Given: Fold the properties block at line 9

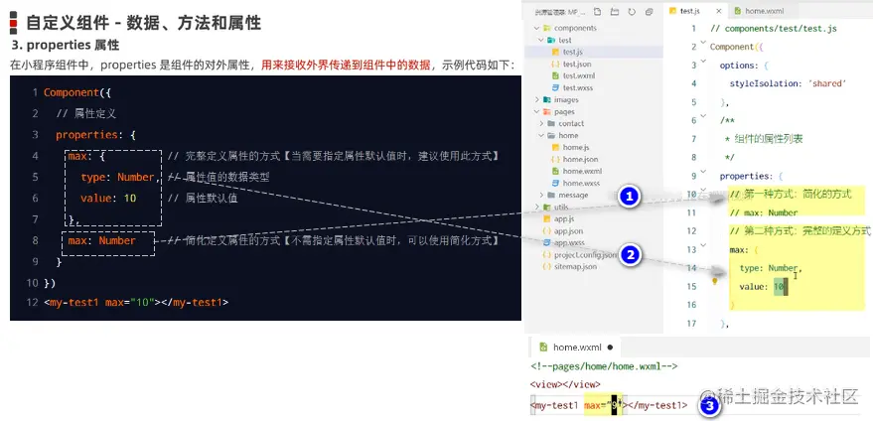Looking at the screenshot, I should pos(703,172).
